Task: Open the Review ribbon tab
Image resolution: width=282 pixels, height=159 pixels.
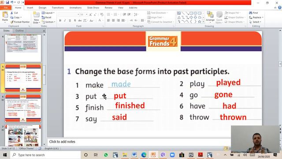Action: pos(108,8)
